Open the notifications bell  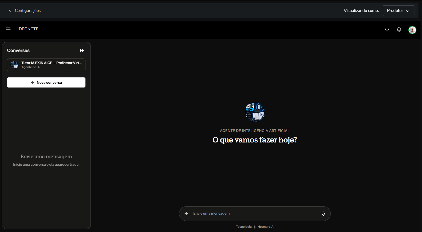pos(399,30)
